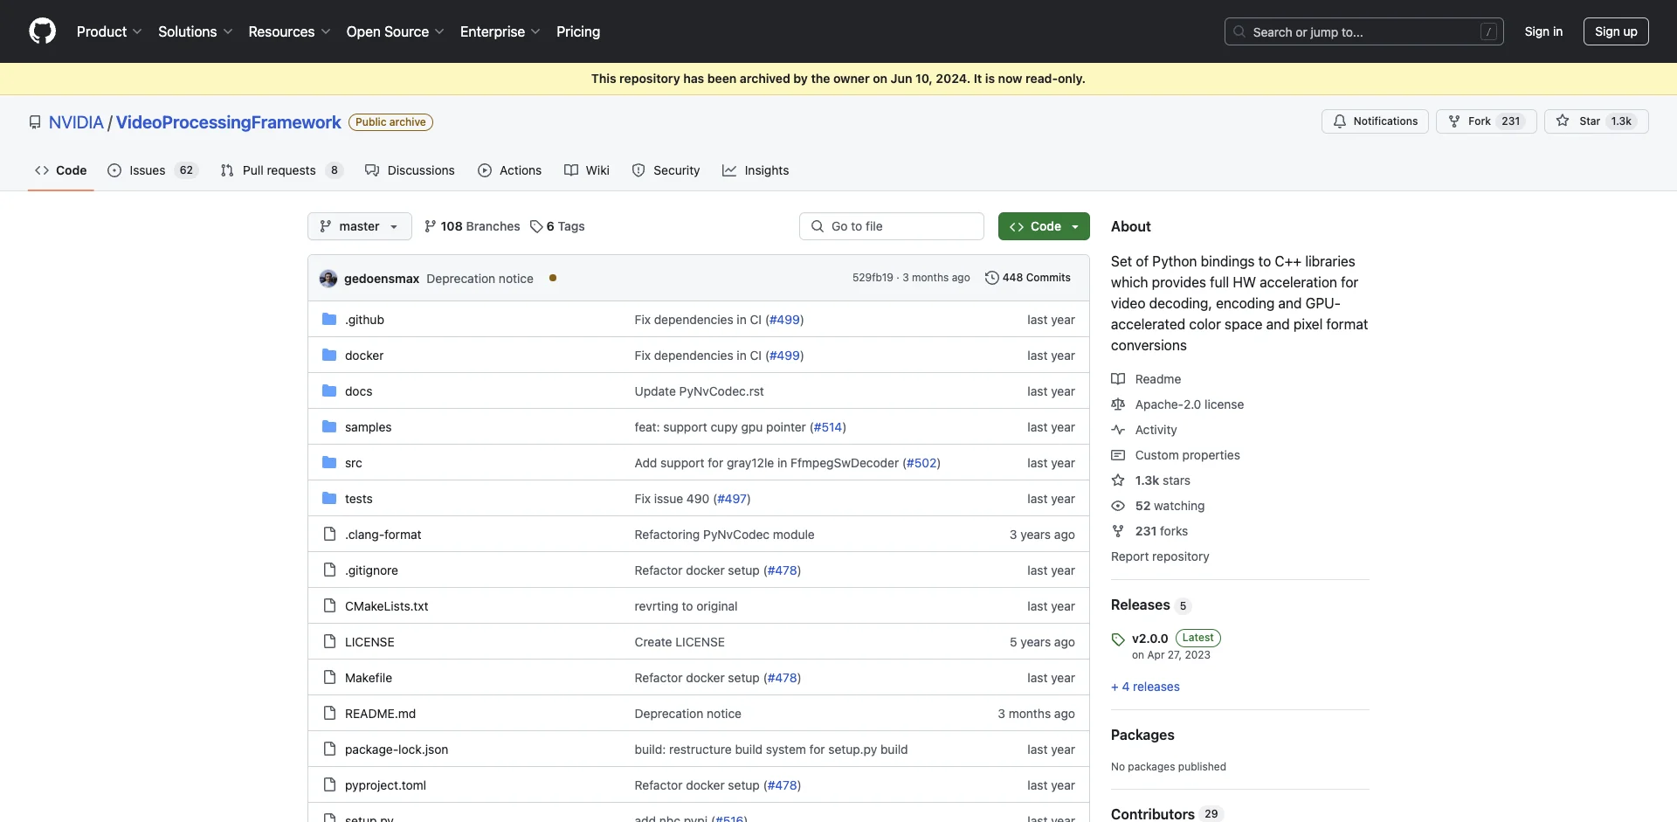Open commit hash 529fb19

(873, 278)
